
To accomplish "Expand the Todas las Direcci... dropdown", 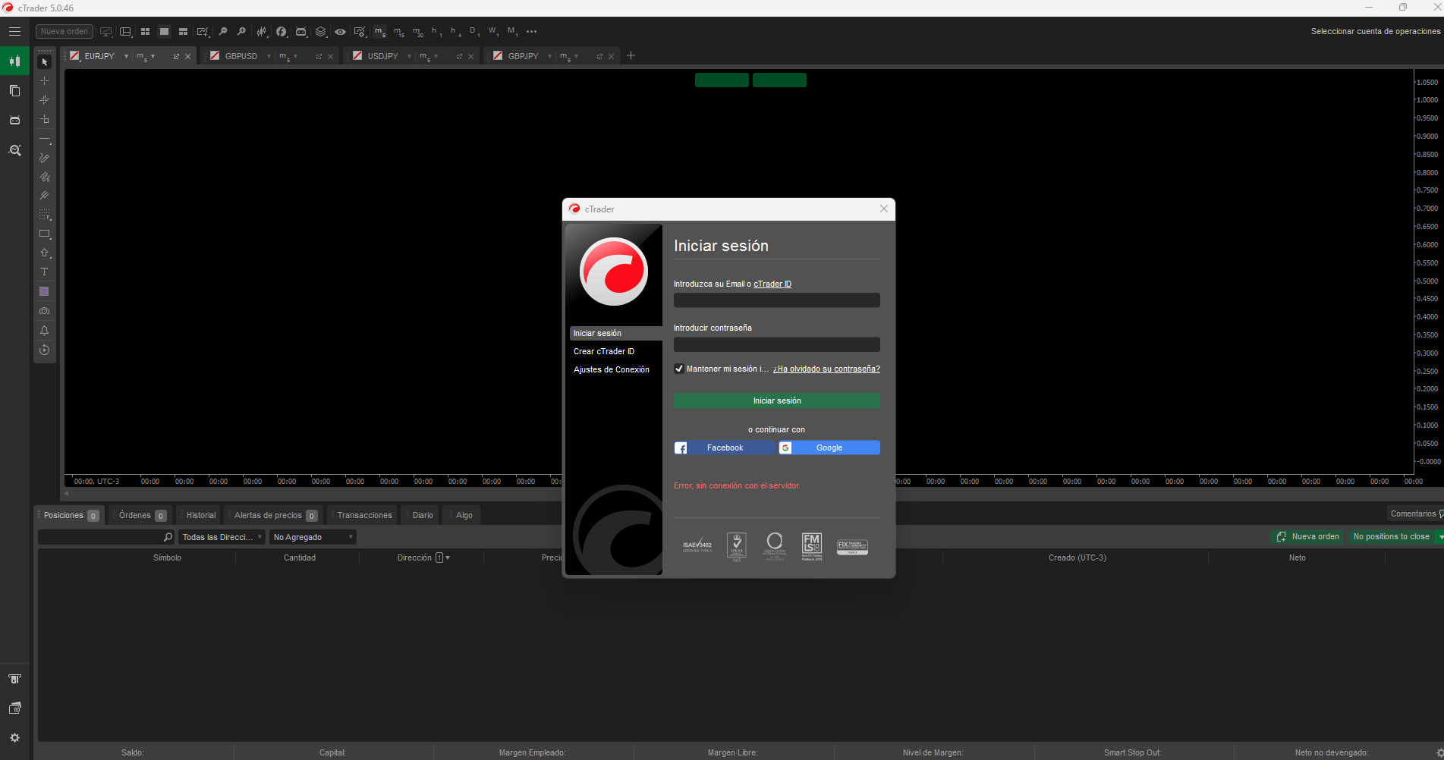I will (x=222, y=537).
